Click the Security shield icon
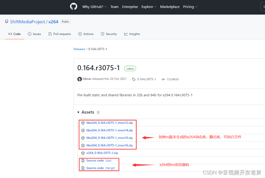This screenshot has height=178, width=265. (x=102, y=34)
